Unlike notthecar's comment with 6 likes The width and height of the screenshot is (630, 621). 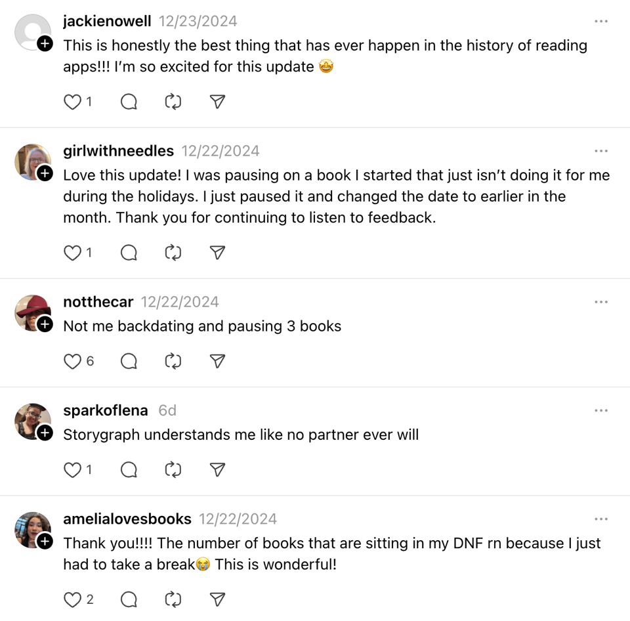pyautogui.click(x=72, y=361)
